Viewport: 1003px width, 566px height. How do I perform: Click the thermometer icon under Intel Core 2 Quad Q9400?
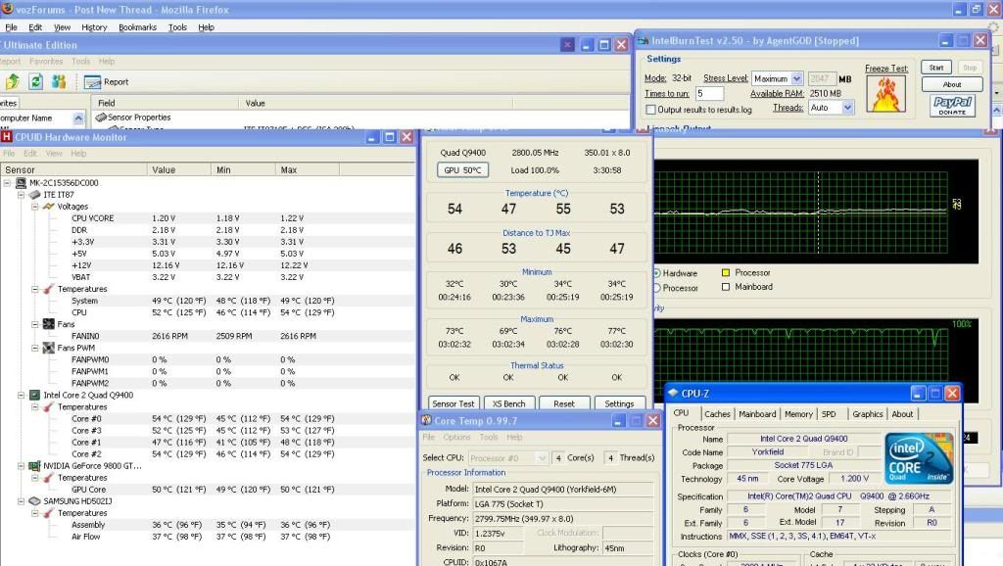click(x=49, y=406)
